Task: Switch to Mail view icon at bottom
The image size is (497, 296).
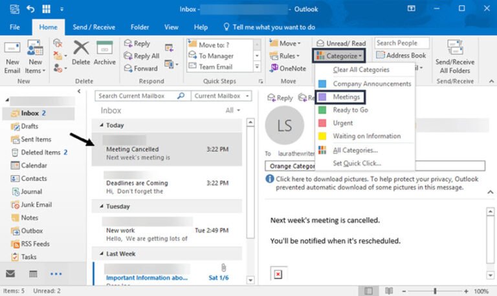Action: [x=10, y=273]
